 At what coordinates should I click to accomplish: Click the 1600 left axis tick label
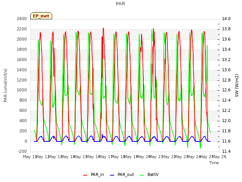coord(22,60)
